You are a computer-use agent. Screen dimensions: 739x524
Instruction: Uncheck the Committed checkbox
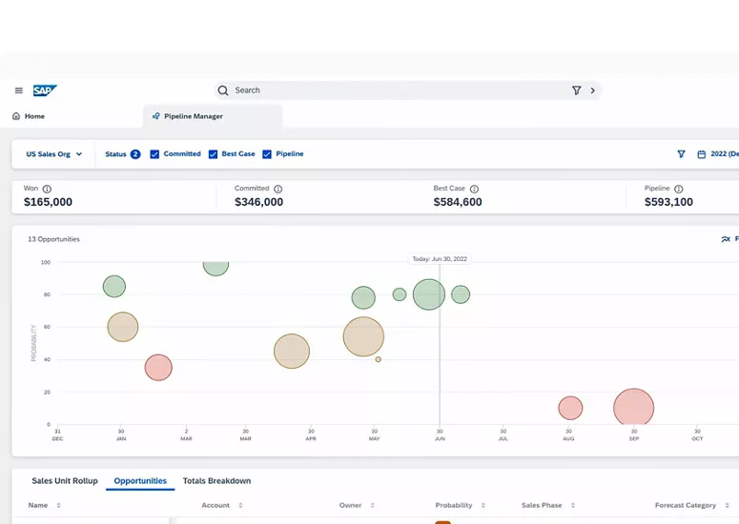click(x=154, y=154)
